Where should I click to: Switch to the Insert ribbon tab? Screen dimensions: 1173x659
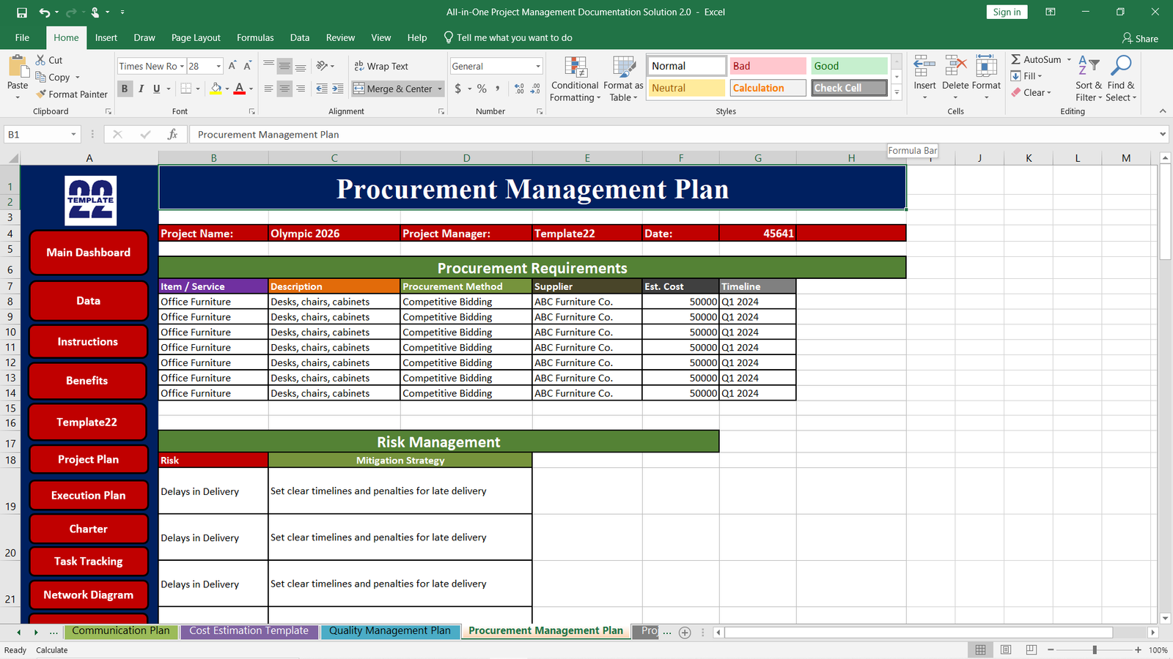click(106, 38)
